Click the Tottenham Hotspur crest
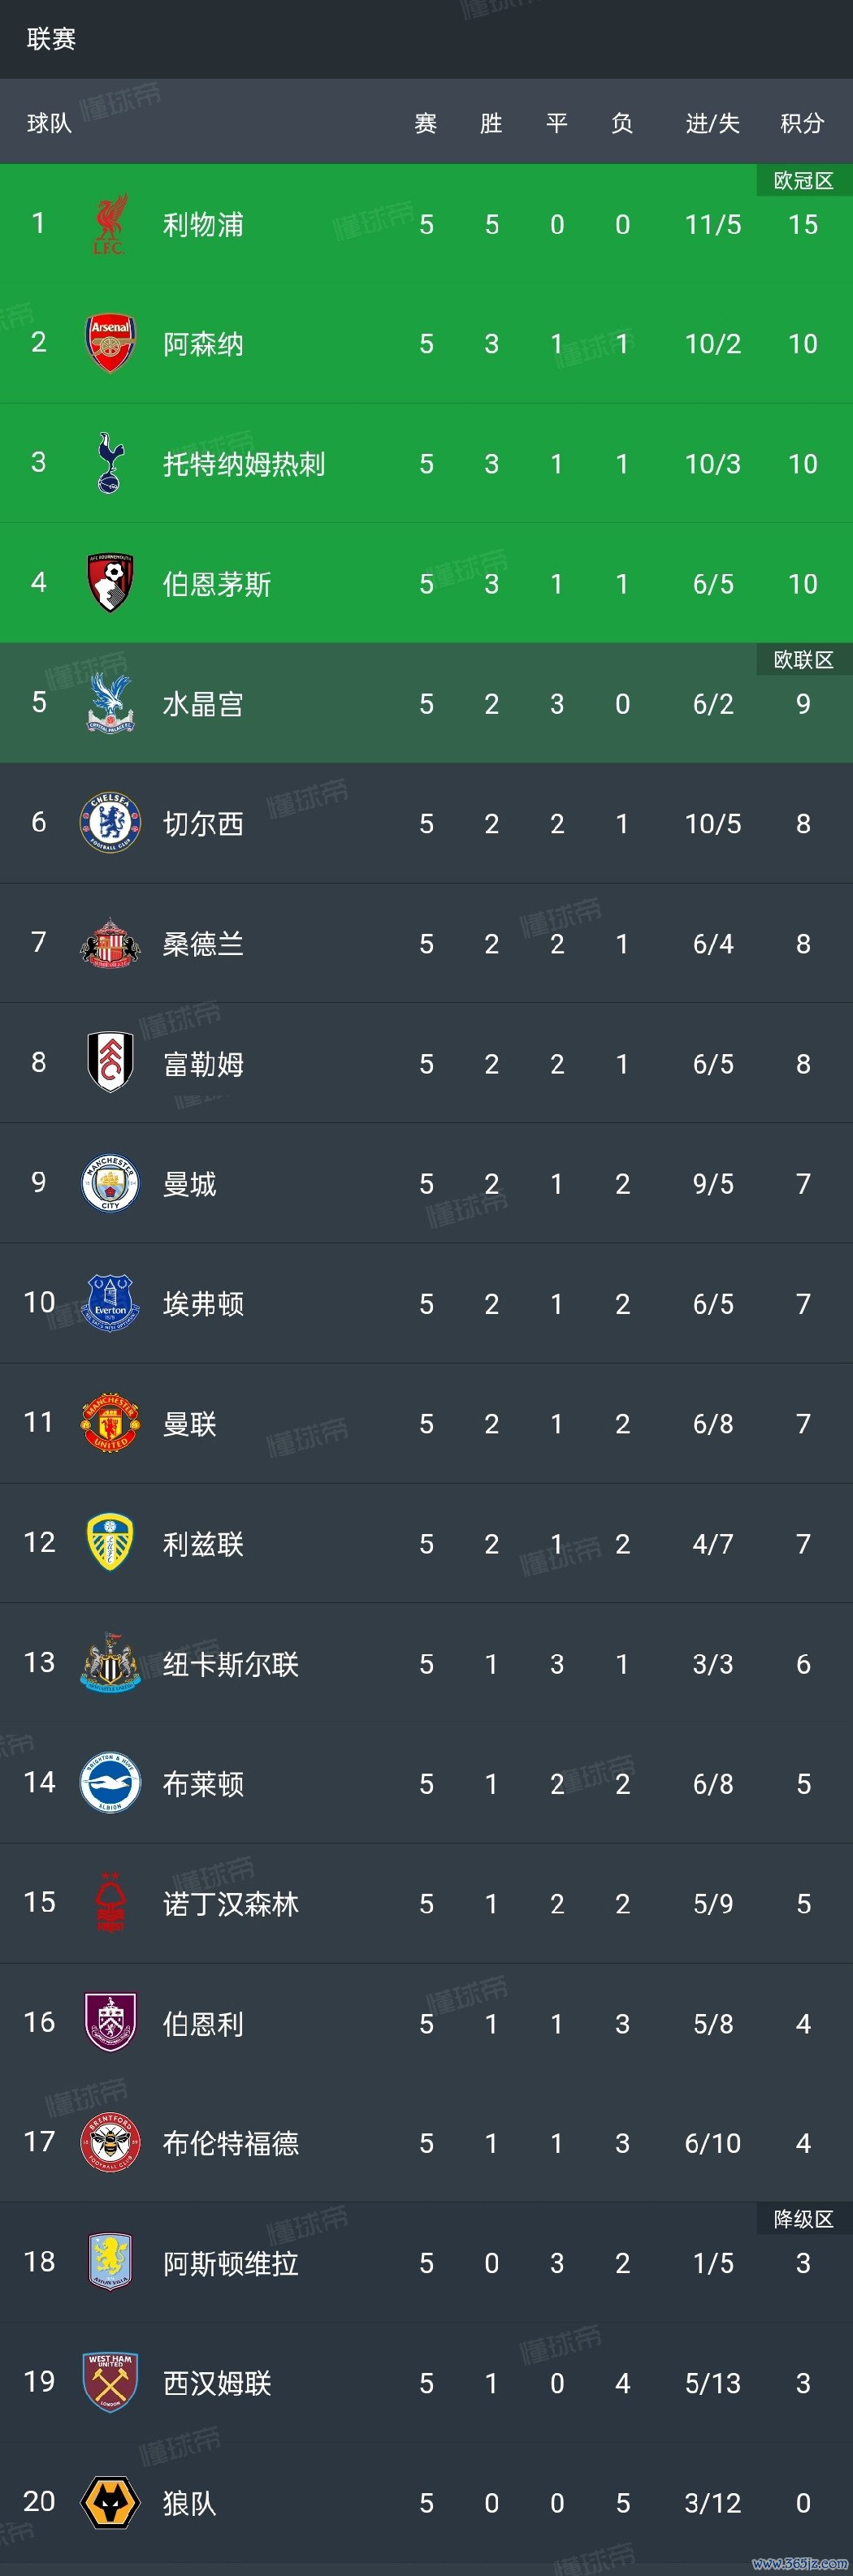Viewport: 853px width, 2576px height. [x=110, y=463]
